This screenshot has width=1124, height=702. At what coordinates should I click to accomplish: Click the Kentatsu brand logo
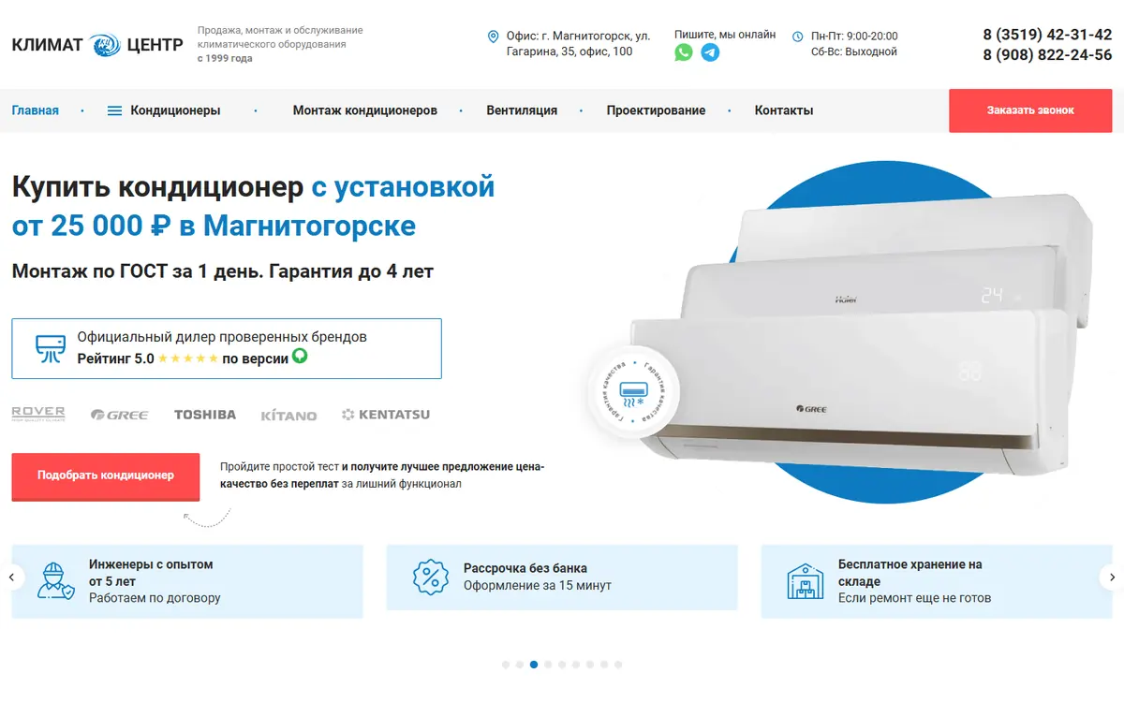coord(386,415)
